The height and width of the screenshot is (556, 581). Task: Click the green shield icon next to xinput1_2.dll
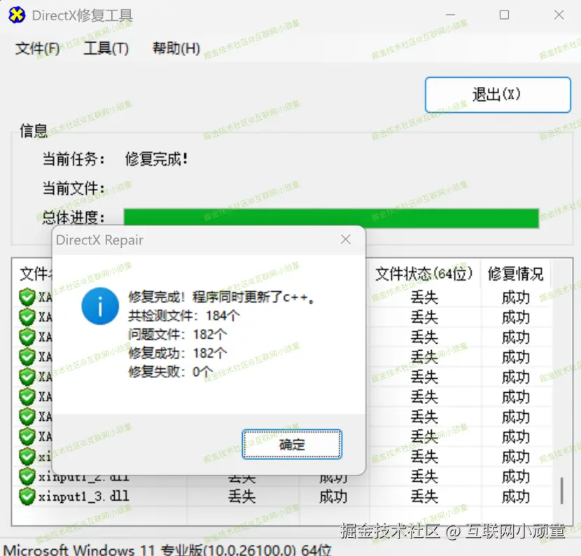(26, 477)
